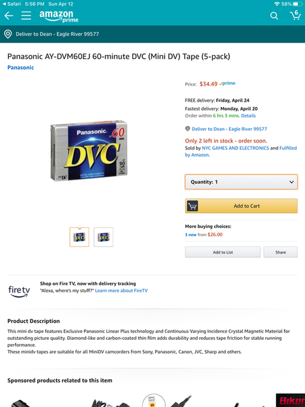Open delivery Details link

249,116
